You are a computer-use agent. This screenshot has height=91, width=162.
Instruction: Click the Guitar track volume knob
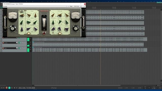click(17, 43)
